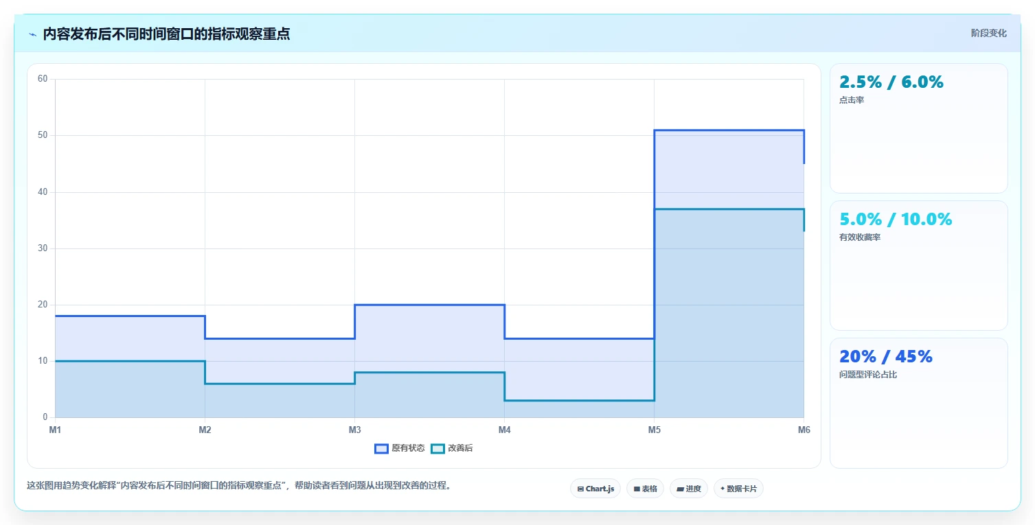Click the chart title 内容发布后不同时间窗口的指标观察重点

[166, 34]
